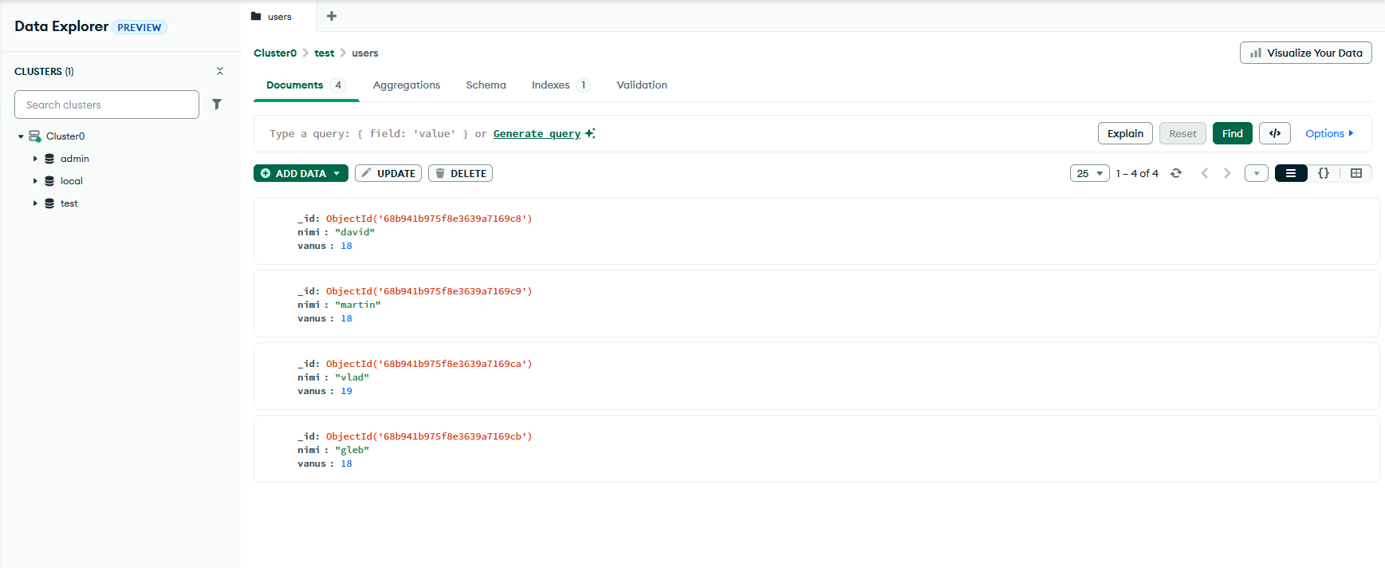Open the ADD DATA dropdown
The width and height of the screenshot is (1385, 568).
click(301, 173)
